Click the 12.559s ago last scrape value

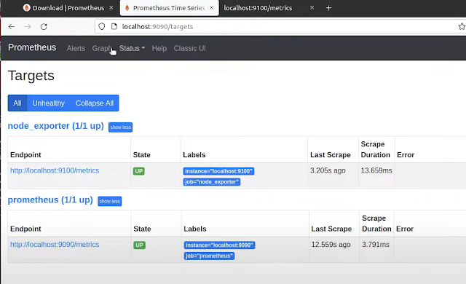pos(331,245)
